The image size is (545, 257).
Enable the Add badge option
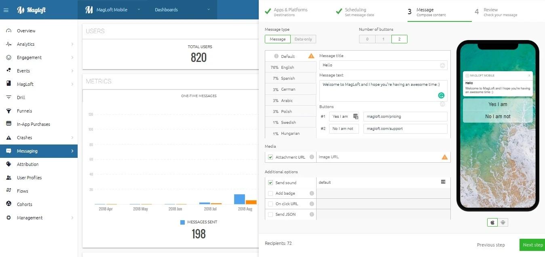270,193
